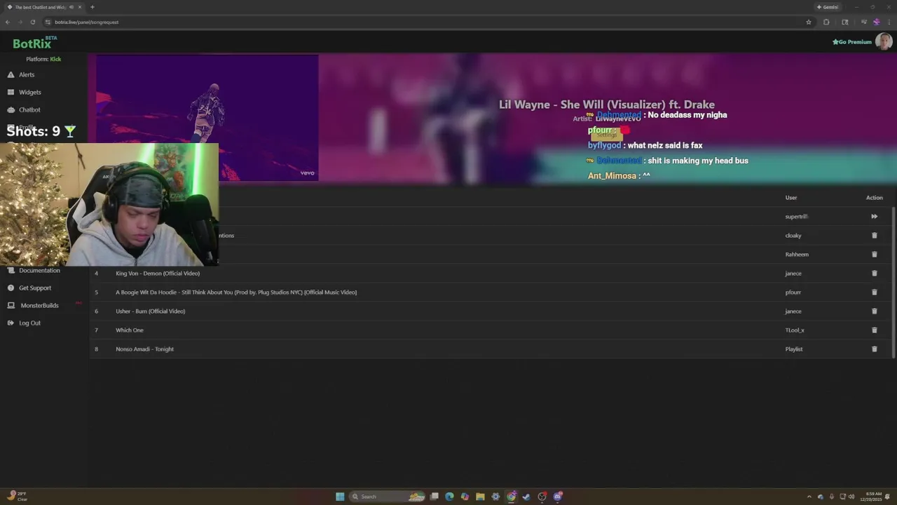Open the browser extensions menu
This screenshot has width=897, height=505.
tap(826, 22)
